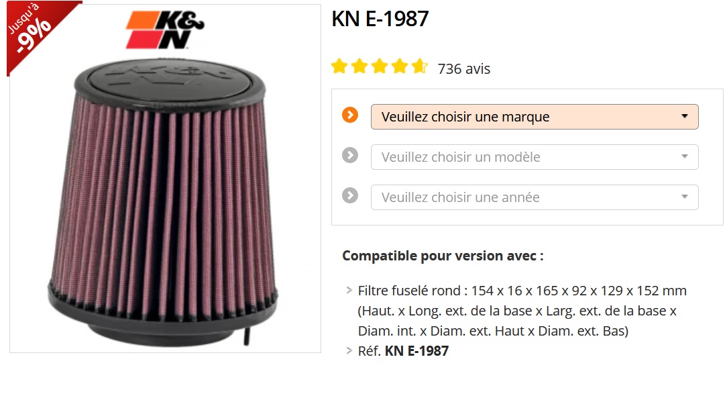Click the KN E-1987 product title

pos(380,19)
